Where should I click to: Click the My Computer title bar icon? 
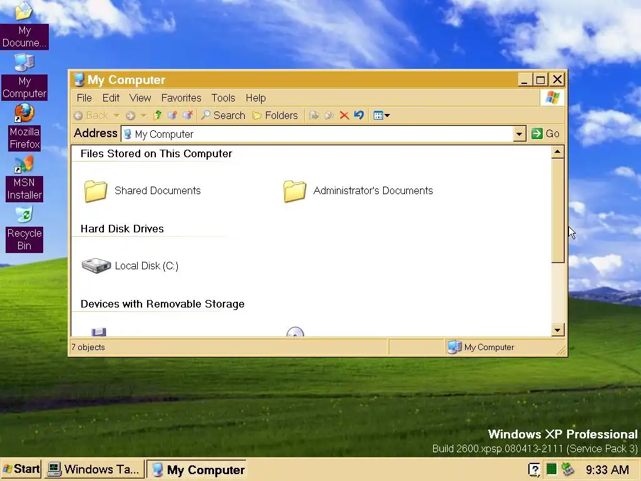pos(79,80)
